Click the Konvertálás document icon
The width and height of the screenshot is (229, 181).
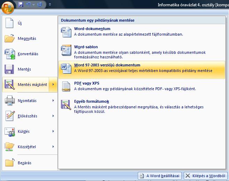(10, 54)
